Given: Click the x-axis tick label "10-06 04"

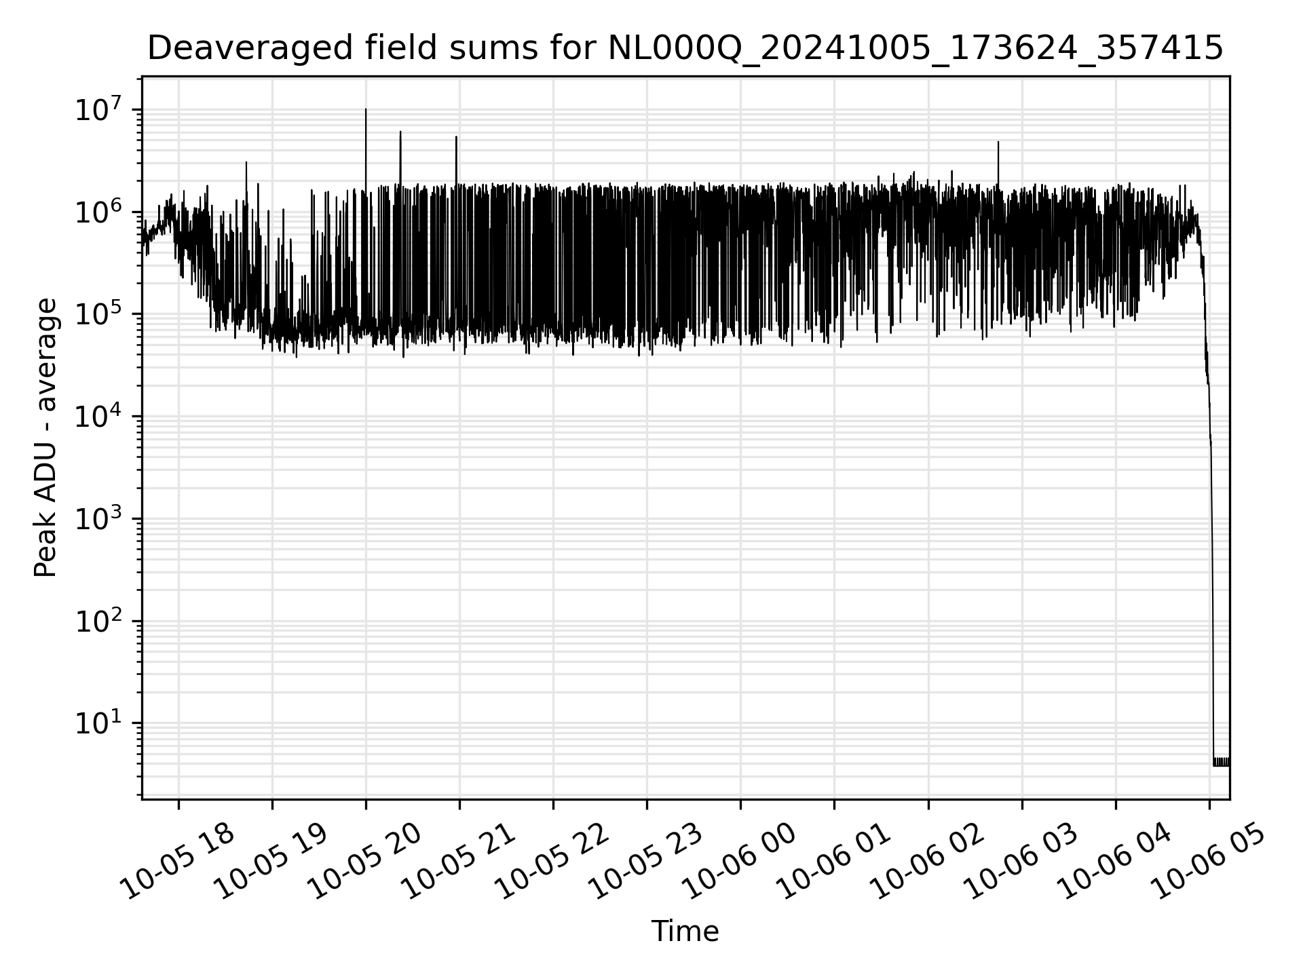Looking at the screenshot, I should point(1114,860).
